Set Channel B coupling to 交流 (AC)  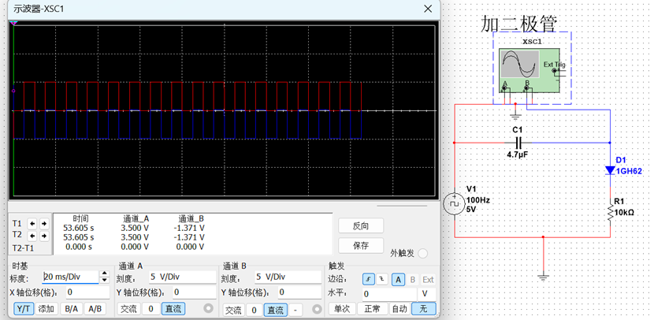click(233, 310)
